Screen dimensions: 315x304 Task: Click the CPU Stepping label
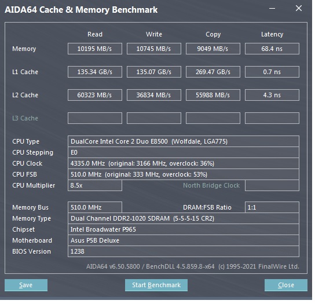pyautogui.click(x=33, y=152)
